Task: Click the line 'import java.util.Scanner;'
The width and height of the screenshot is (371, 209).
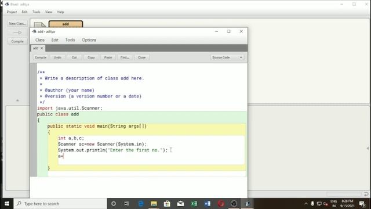Action: tap(70, 108)
